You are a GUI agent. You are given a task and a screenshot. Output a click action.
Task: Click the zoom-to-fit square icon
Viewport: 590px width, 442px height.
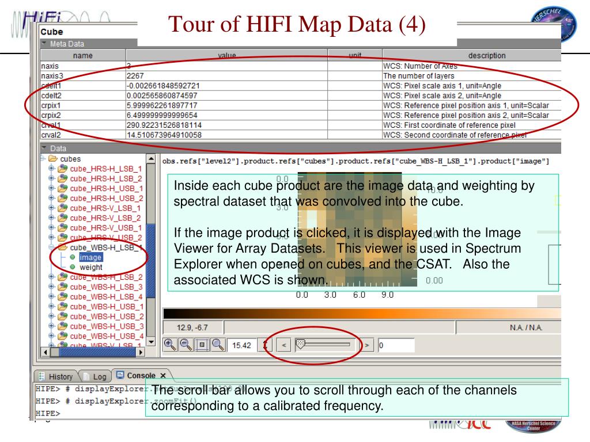pos(202,345)
